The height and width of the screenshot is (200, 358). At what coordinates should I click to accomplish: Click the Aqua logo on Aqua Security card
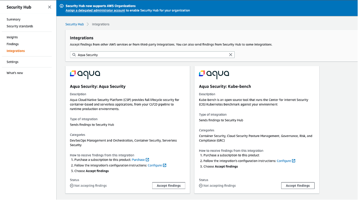tap(85, 74)
